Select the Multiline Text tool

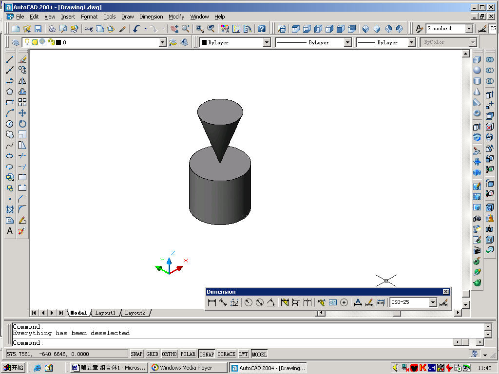coord(10,231)
